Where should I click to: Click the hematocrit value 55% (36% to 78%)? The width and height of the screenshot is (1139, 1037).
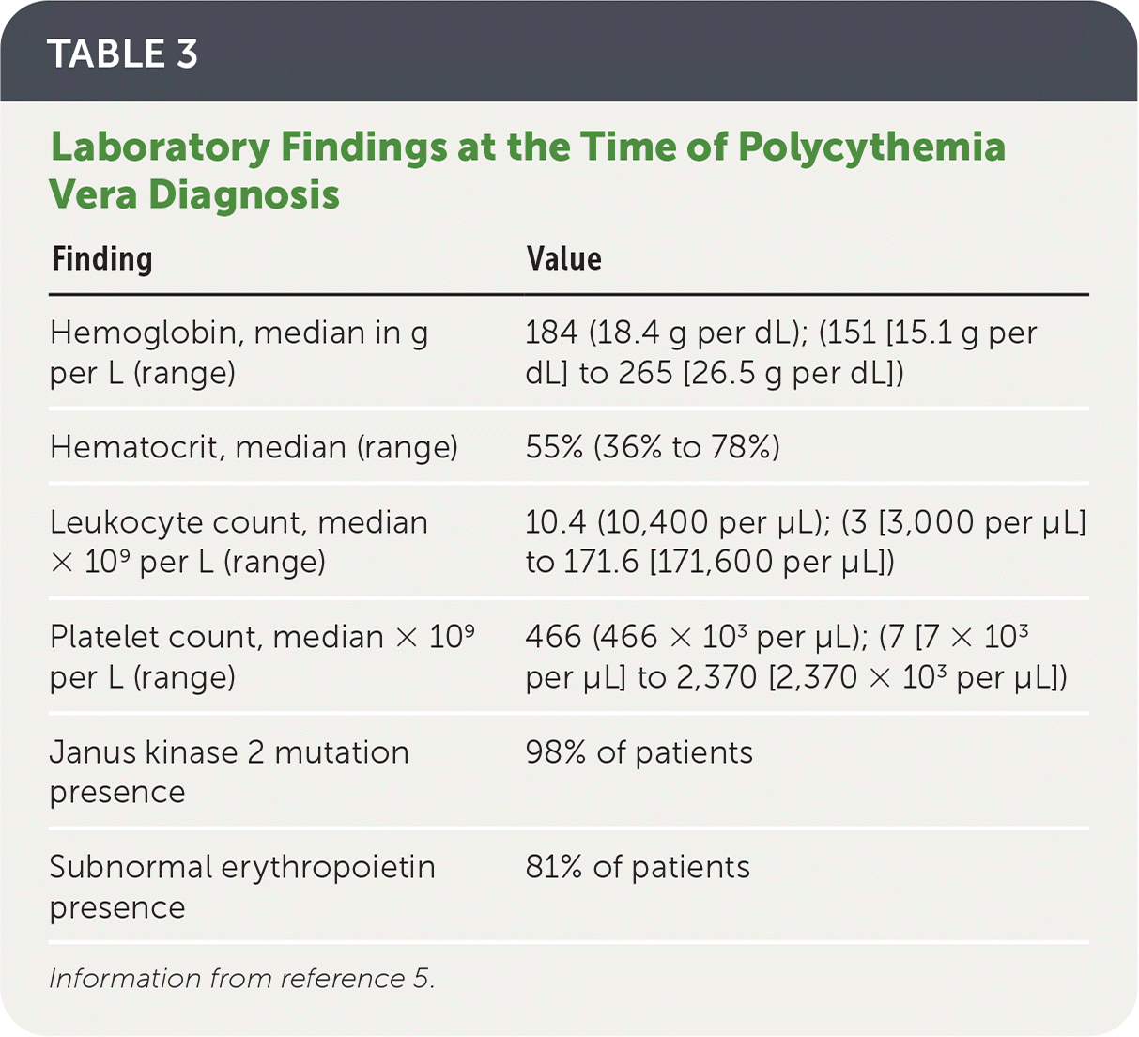coord(653,447)
